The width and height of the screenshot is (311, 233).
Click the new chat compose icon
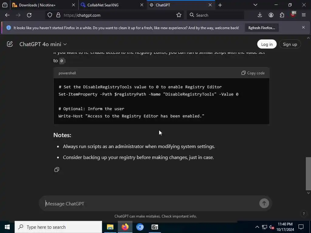(x=9, y=44)
